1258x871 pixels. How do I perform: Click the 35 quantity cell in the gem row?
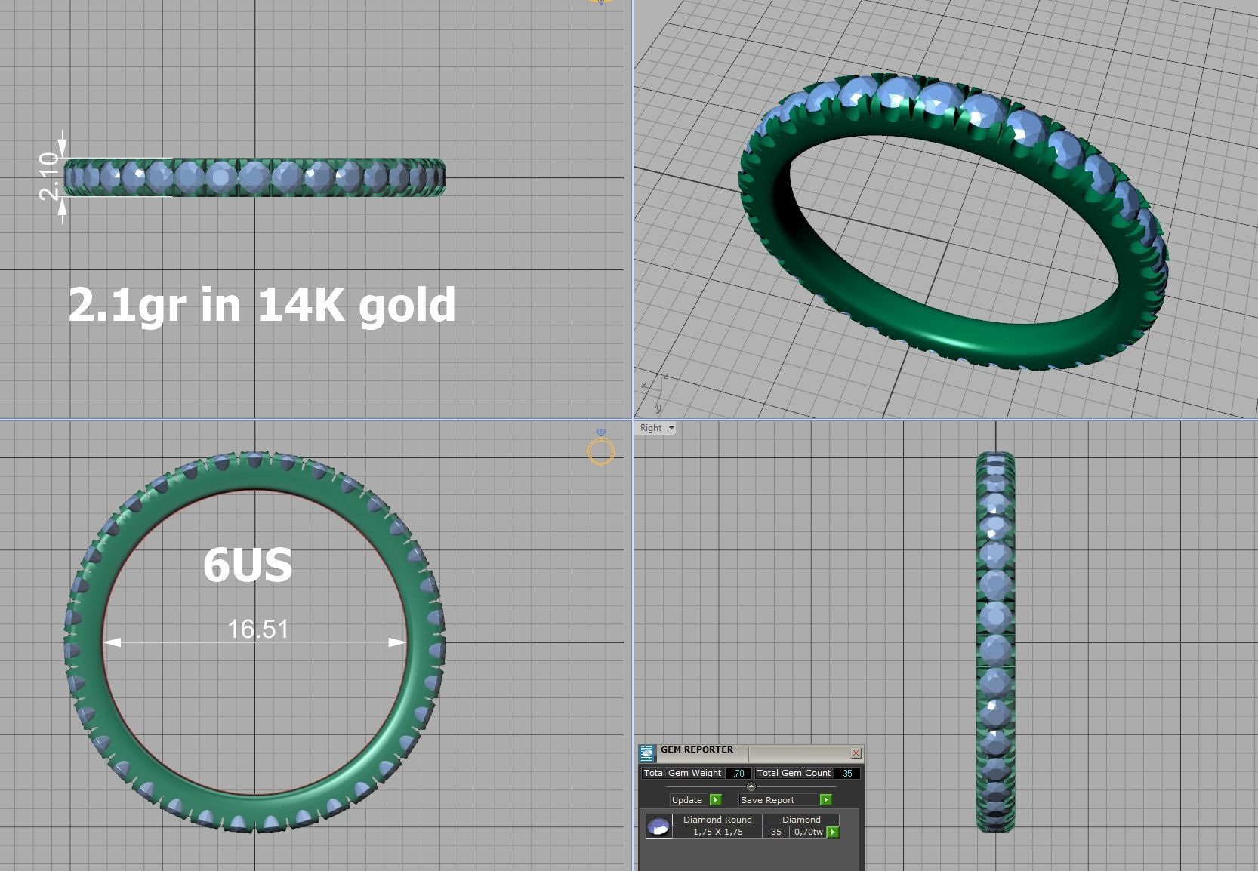pyautogui.click(x=776, y=832)
